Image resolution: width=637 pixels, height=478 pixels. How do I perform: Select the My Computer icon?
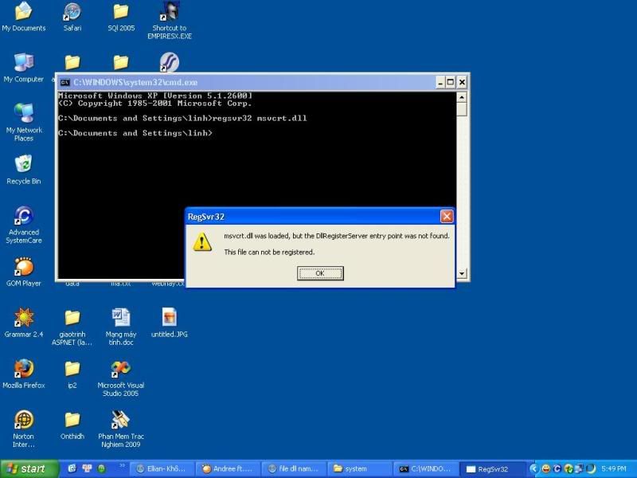(x=24, y=68)
